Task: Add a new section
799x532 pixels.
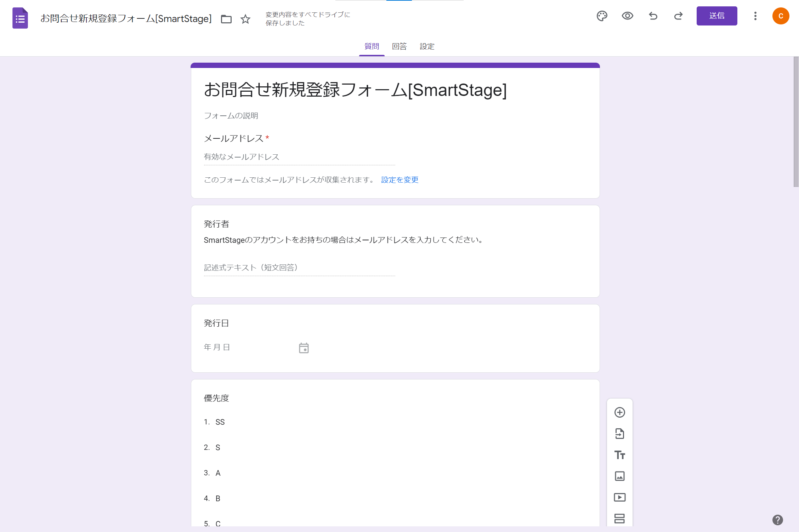Action: coord(620,519)
